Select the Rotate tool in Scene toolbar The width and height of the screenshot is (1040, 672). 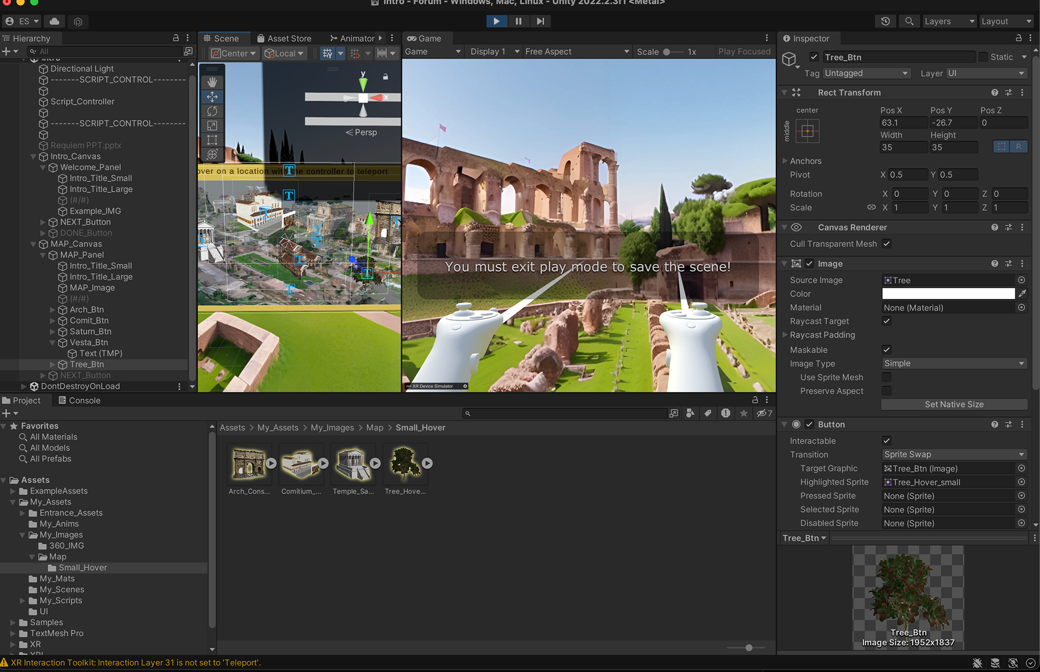point(212,111)
